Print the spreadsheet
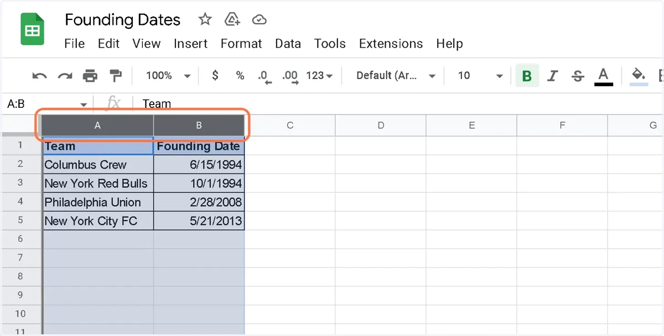This screenshot has width=664, height=336. [x=90, y=76]
